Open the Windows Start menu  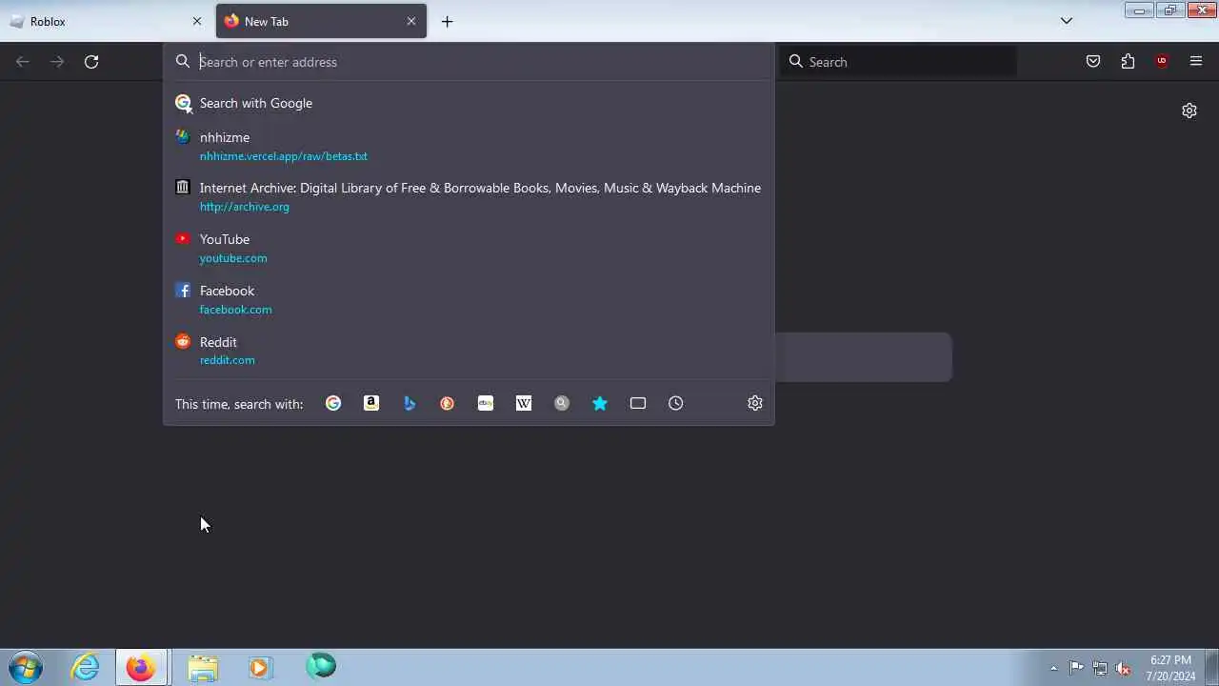(x=26, y=667)
